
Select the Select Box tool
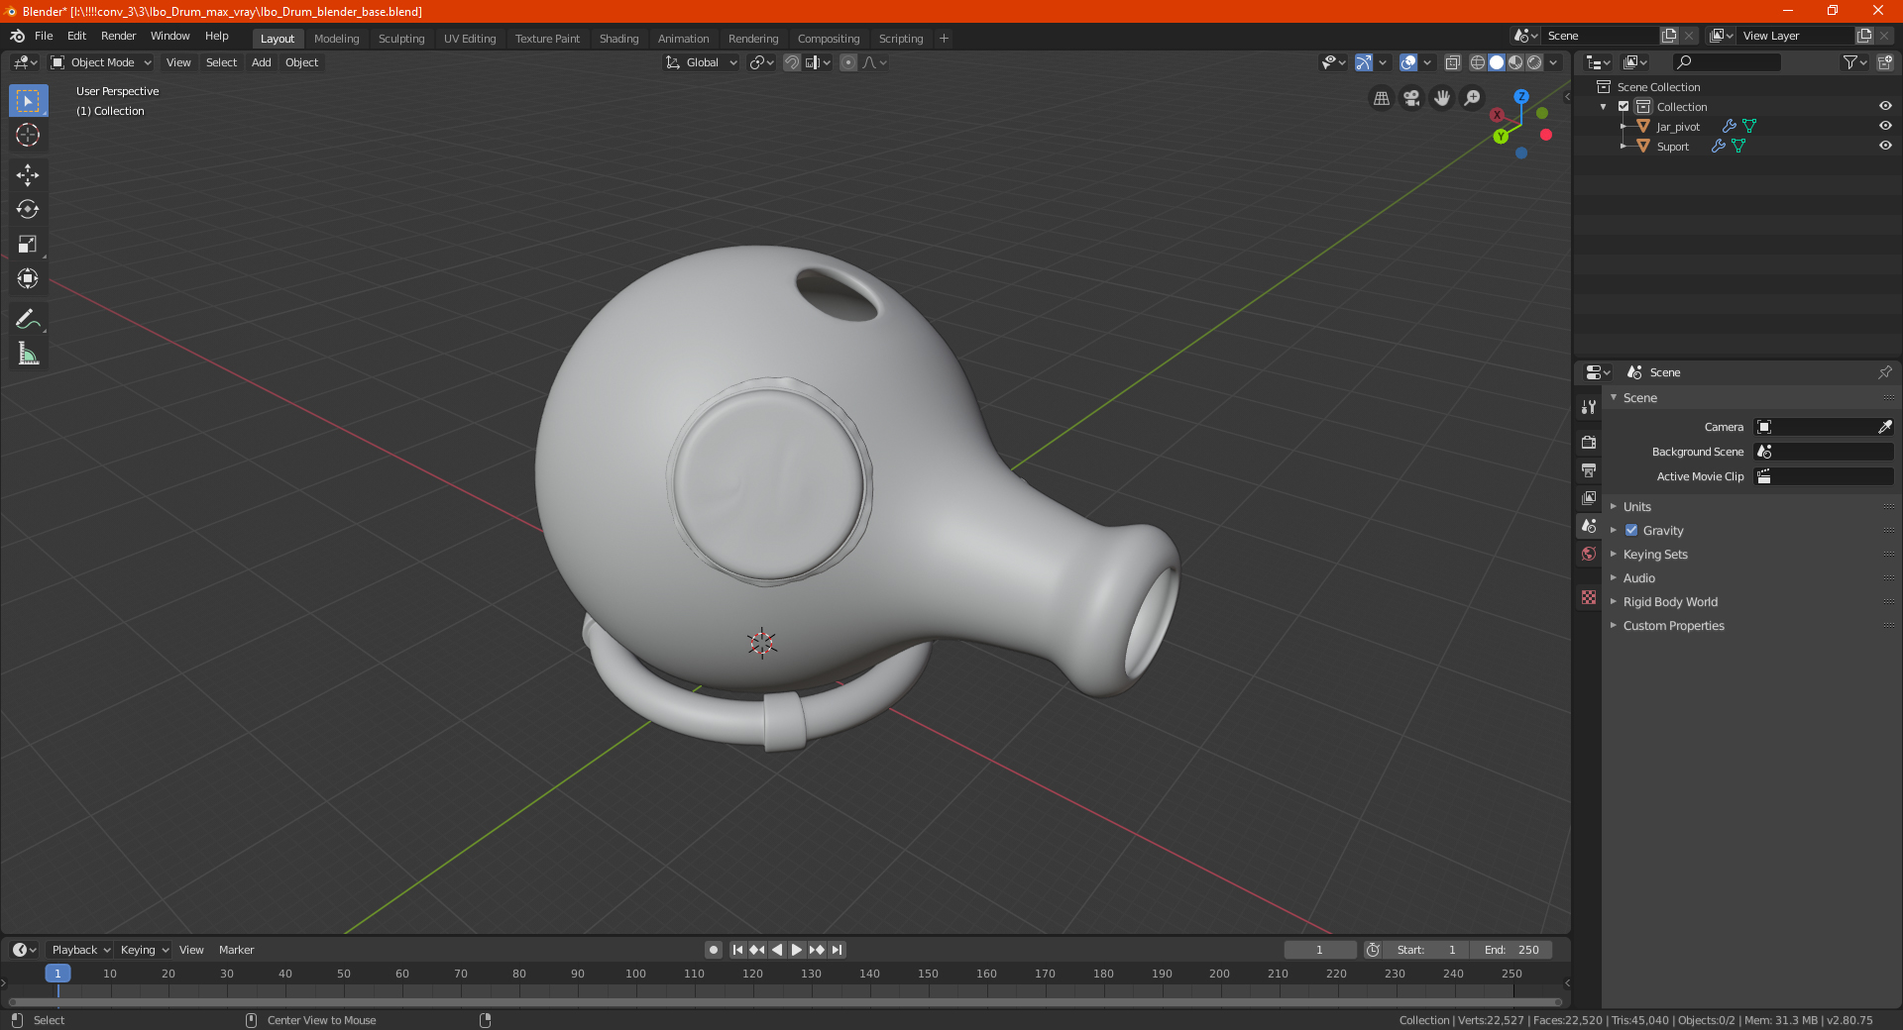[x=28, y=101]
